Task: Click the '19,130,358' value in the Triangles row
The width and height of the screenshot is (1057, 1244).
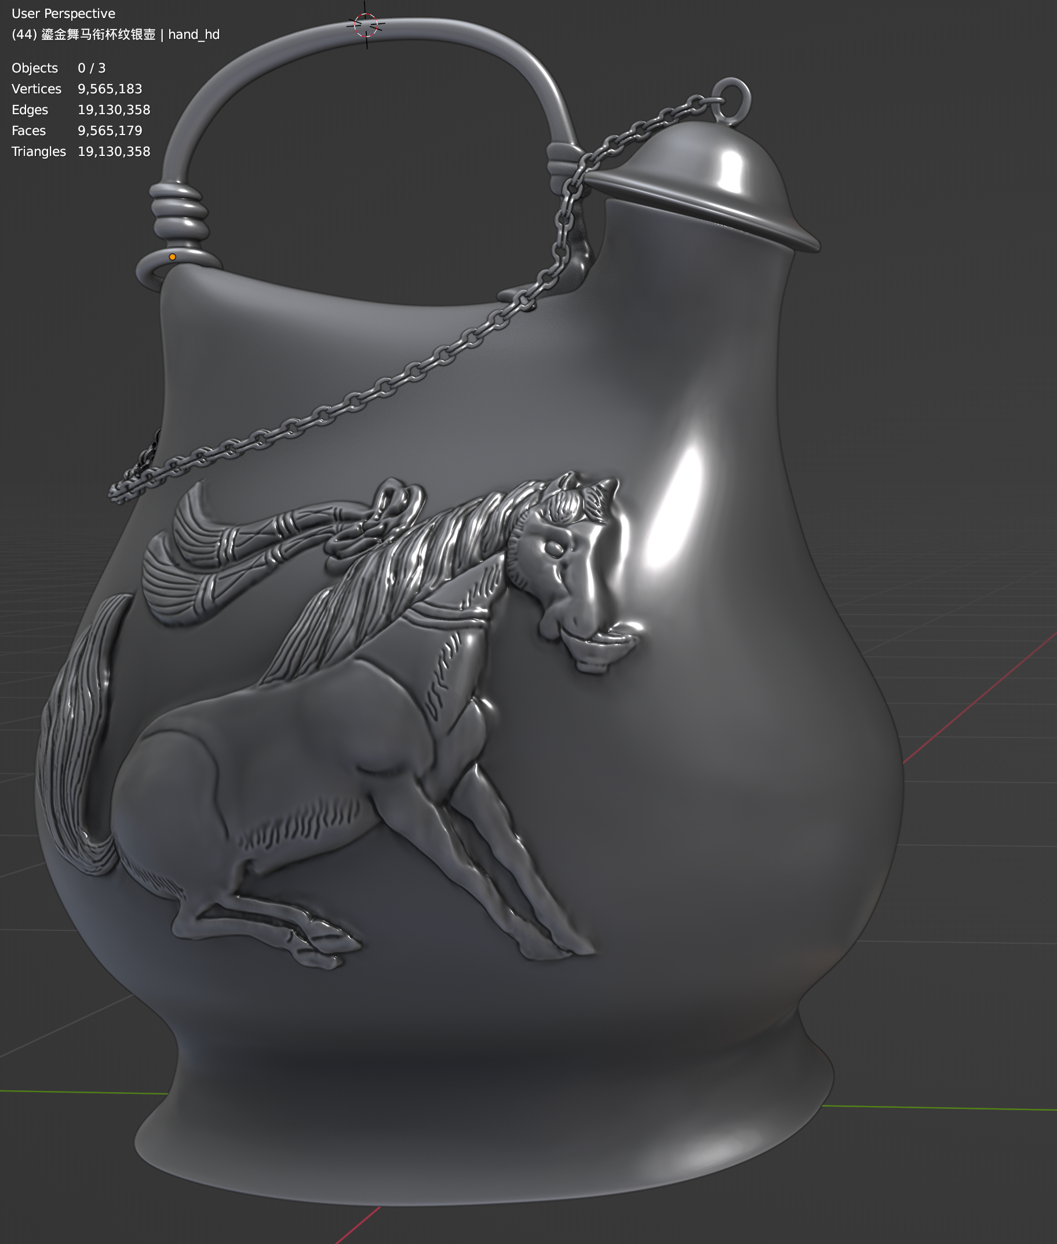Action: pyautogui.click(x=114, y=152)
